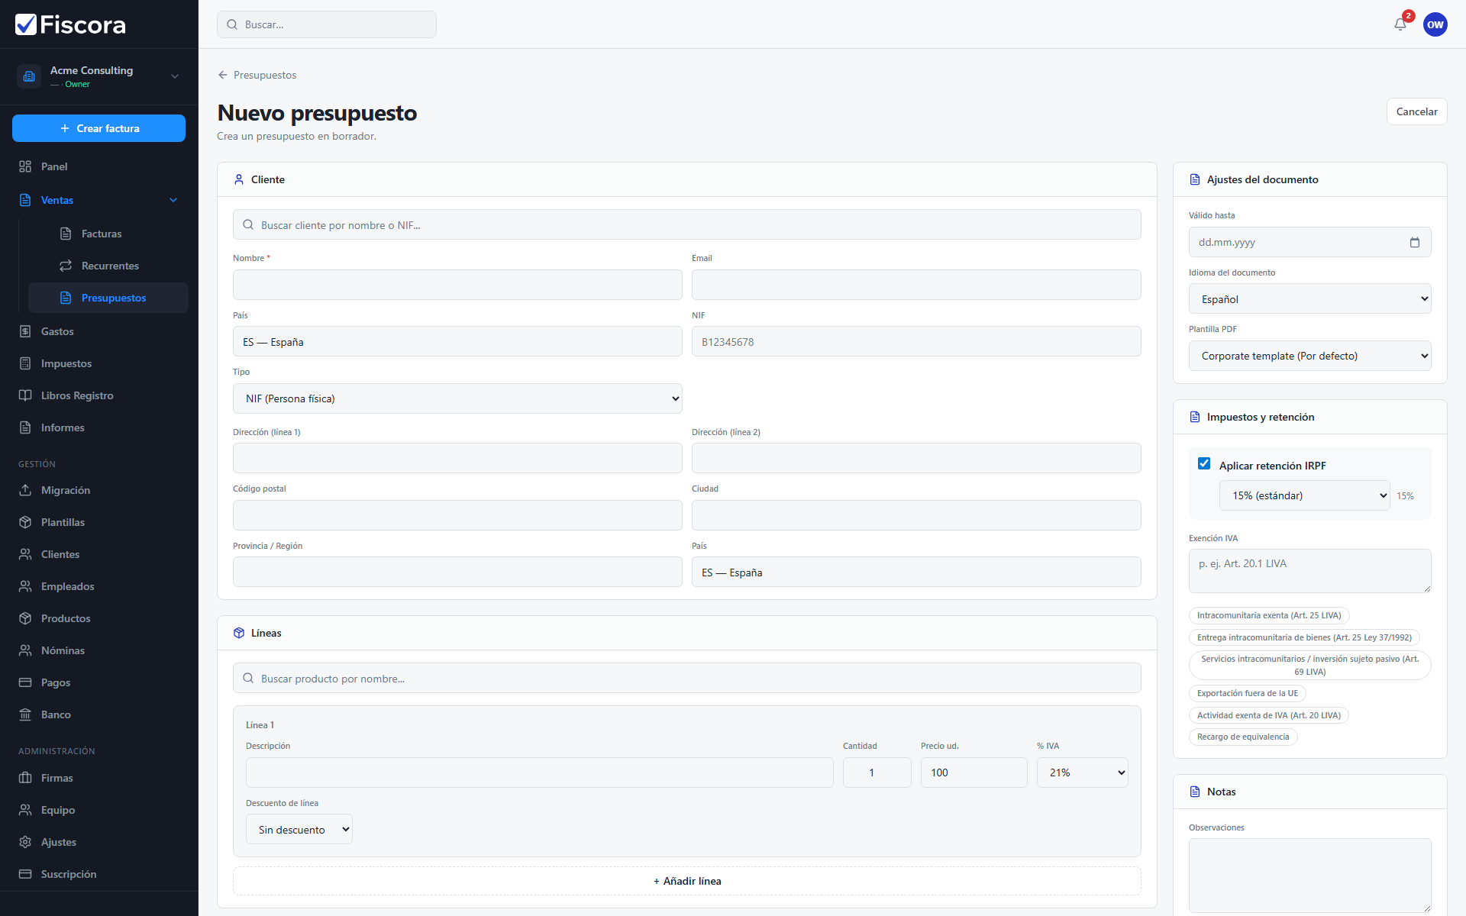Click the Migración upload icon
The height and width of the screenshot is (916, 1466).
coord(25,490)
